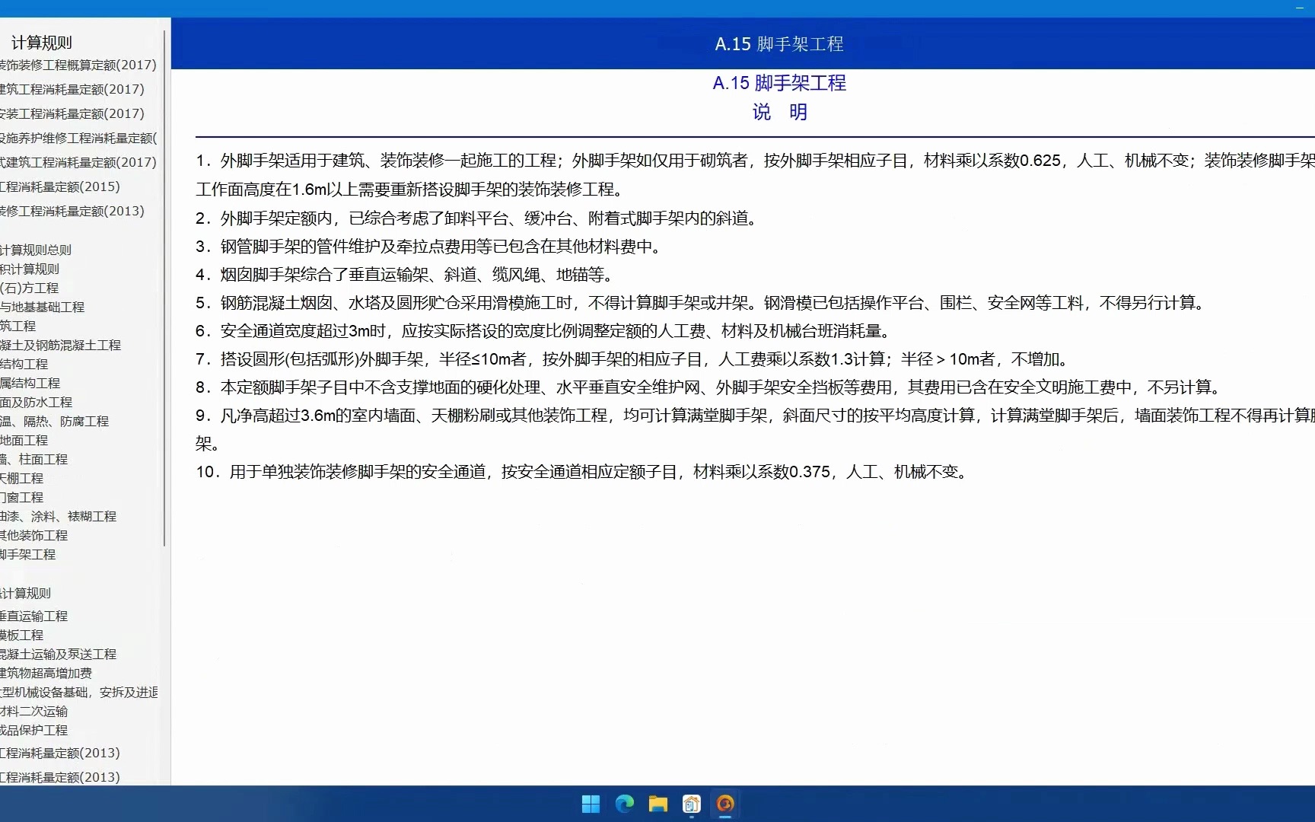
Task: Select 建筑工程消耗量定额(2017) entry
Action: pyautogui.click(x=72, y=90)
